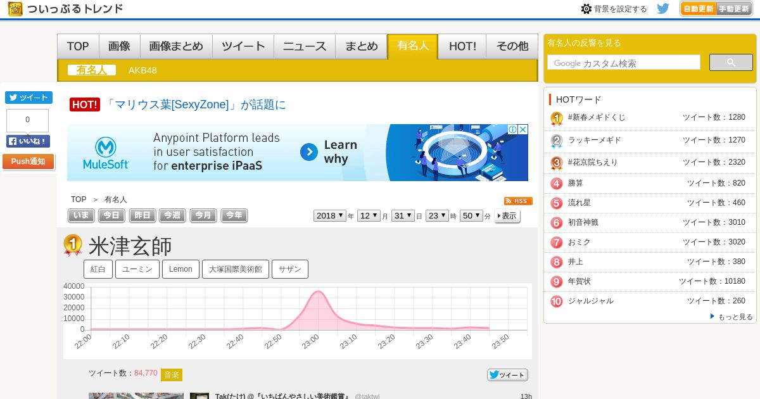Focus the Google custom search field
This screenshot has width=760, height=399.
pyautogui.click(x=624, y=63)
